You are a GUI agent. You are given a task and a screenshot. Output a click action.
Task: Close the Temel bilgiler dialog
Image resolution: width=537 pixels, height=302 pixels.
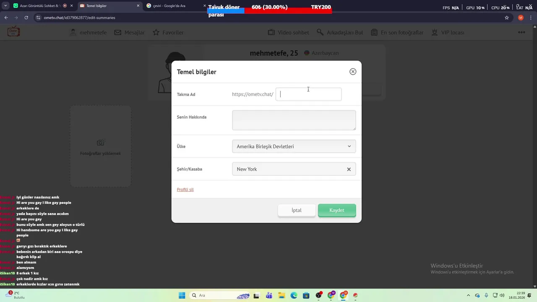353,72
